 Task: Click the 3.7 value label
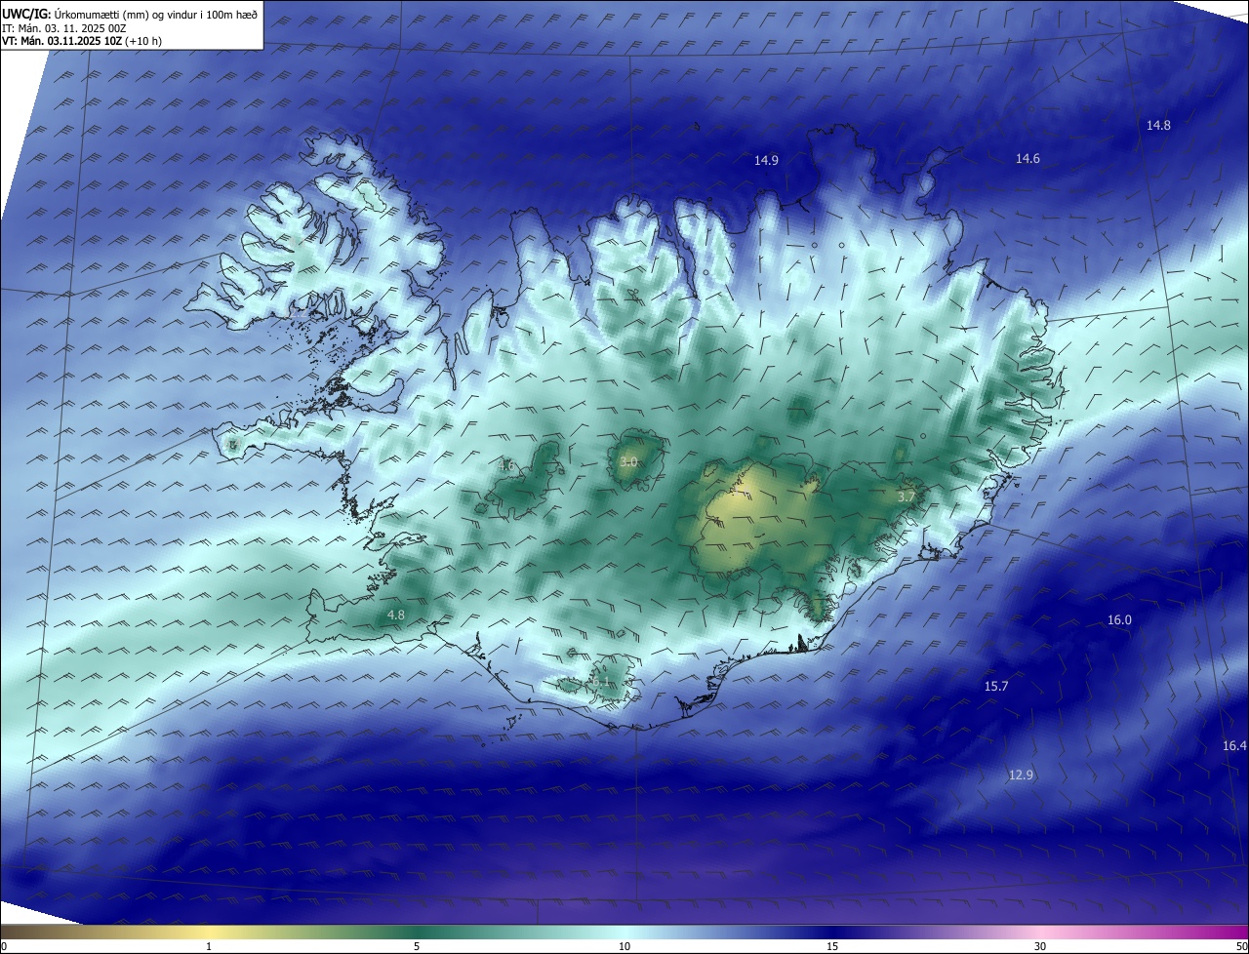click(x=907, y=497)
